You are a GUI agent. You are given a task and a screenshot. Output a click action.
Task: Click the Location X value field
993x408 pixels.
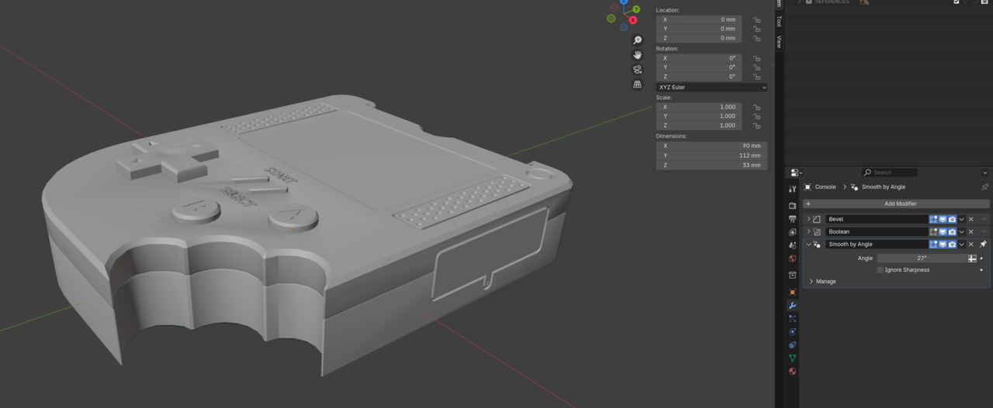pos(699,19)
